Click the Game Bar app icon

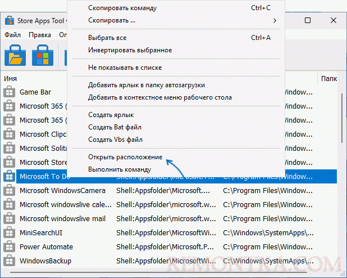pyautogui.click(x=10, y=92)
